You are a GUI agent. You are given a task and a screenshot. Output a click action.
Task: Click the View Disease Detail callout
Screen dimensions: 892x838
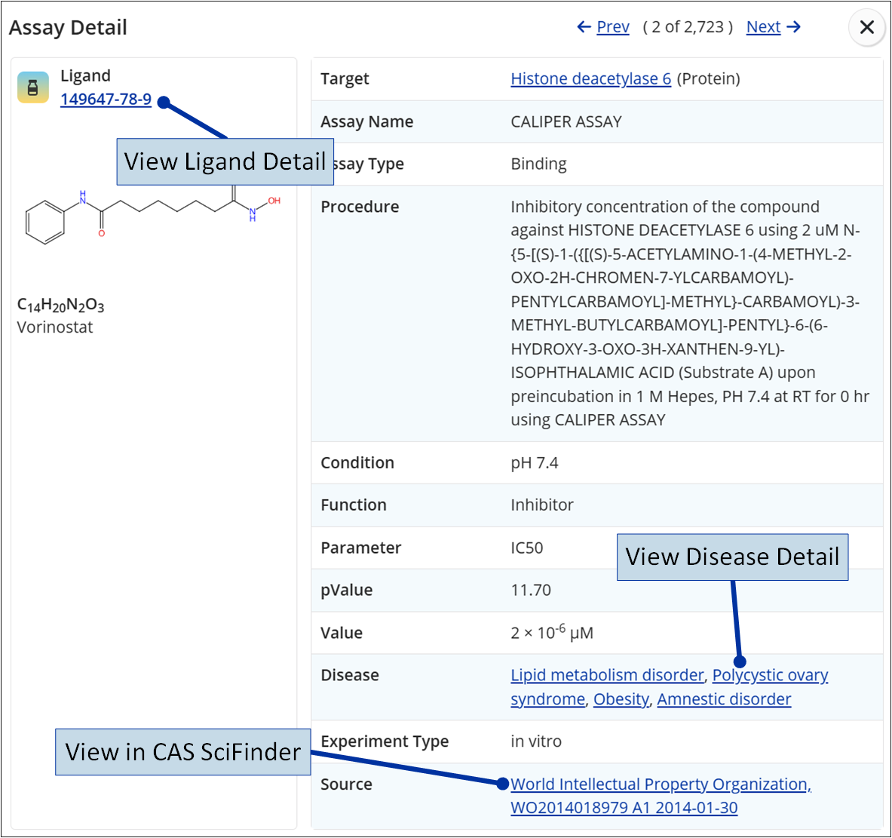[x=732, y=557]
